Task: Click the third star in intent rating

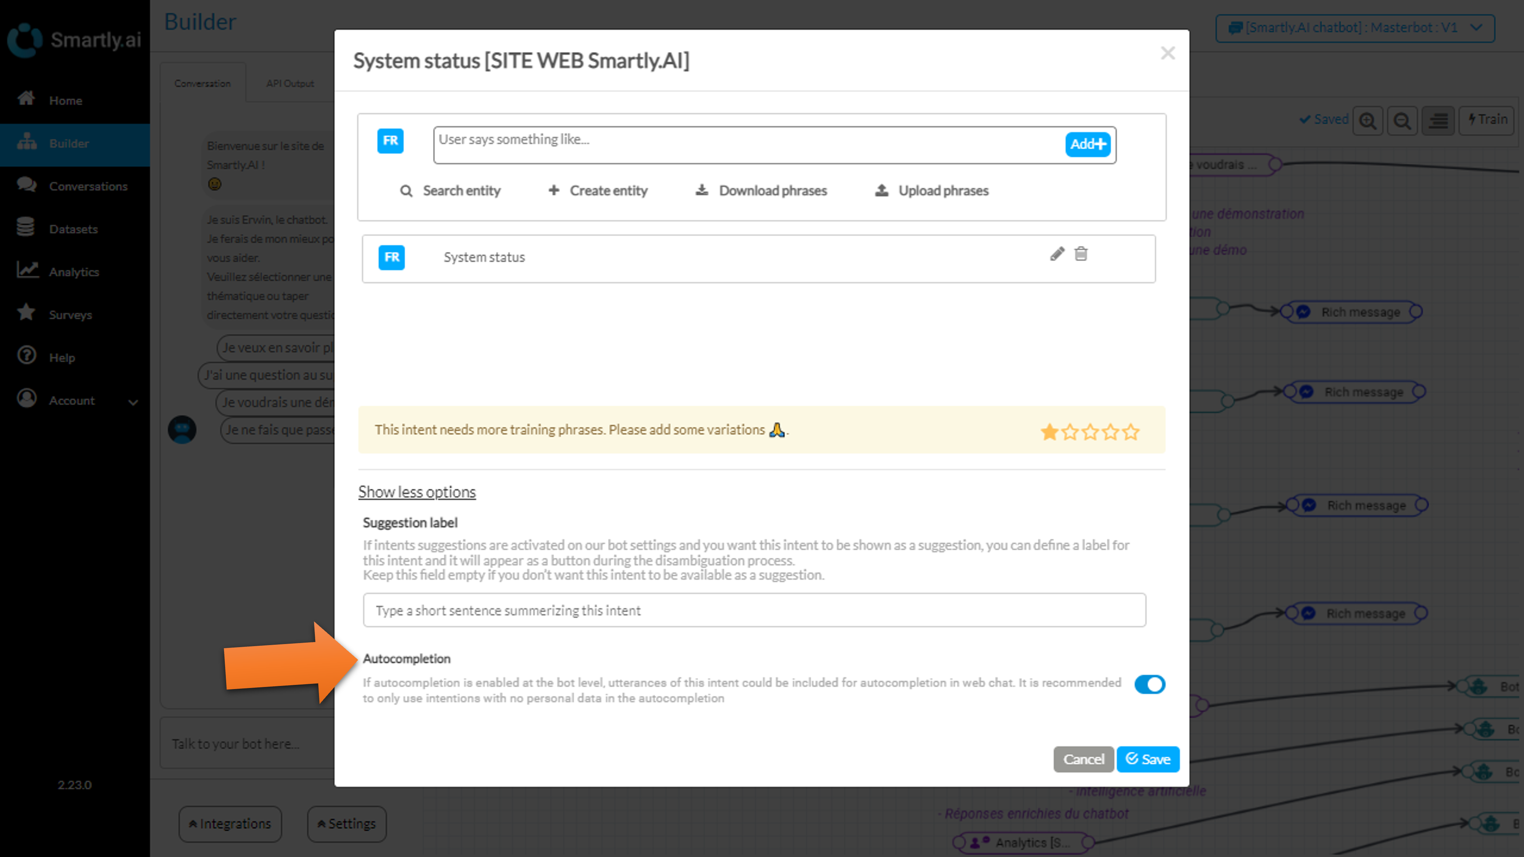Action: coord(1090,432)
